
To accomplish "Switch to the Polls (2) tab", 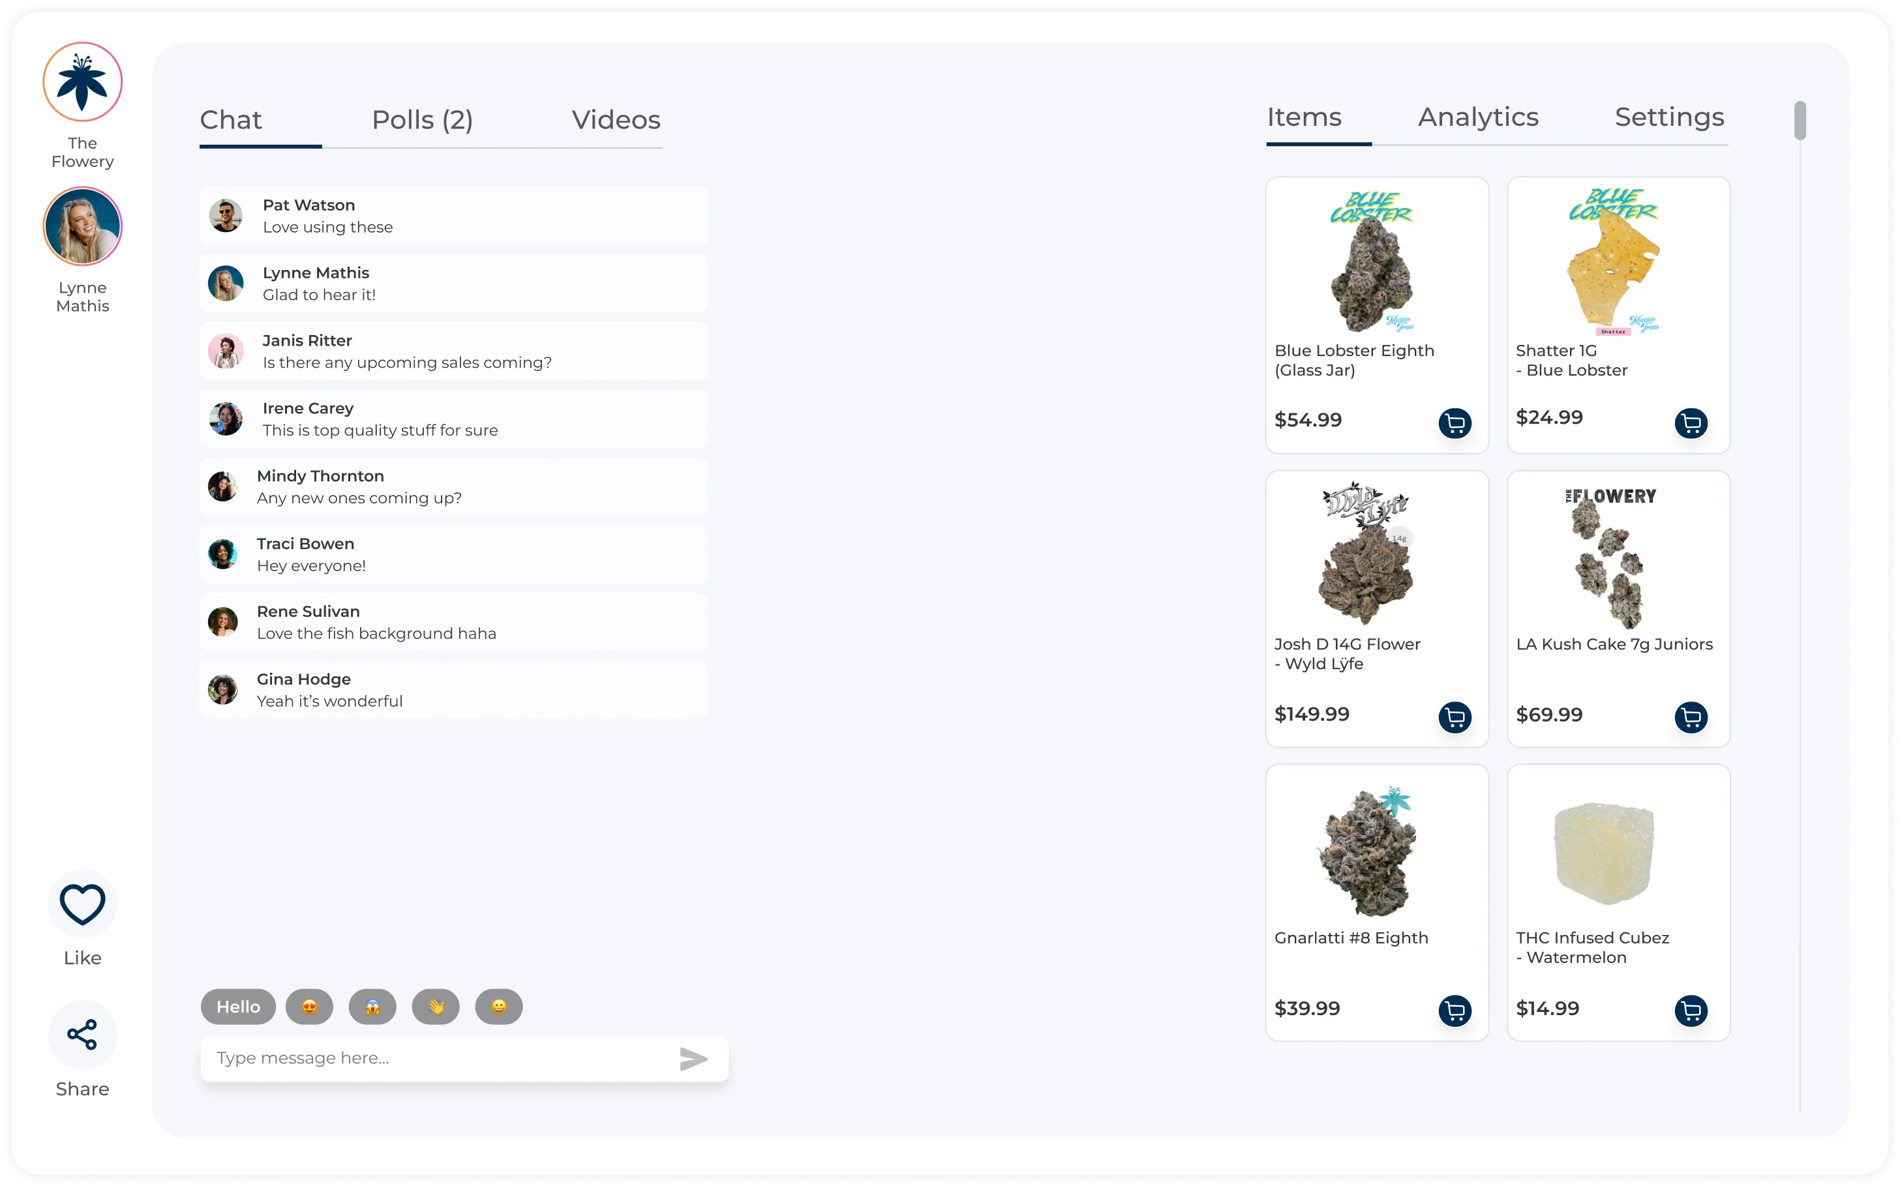I will [422, 120].
